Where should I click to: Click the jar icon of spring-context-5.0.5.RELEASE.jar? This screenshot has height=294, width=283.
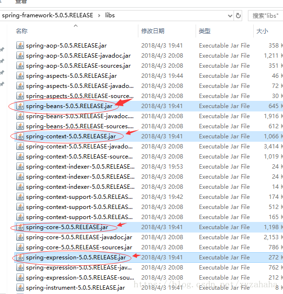[20, 136]
